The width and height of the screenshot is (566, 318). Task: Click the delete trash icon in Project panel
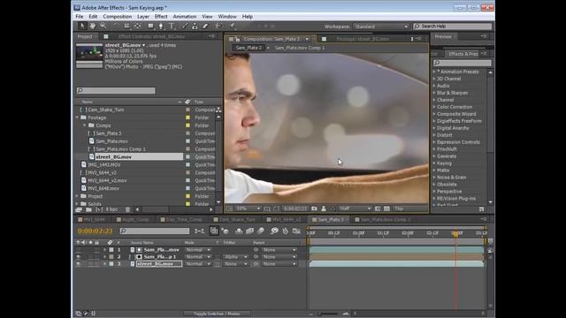click(127, 209)
